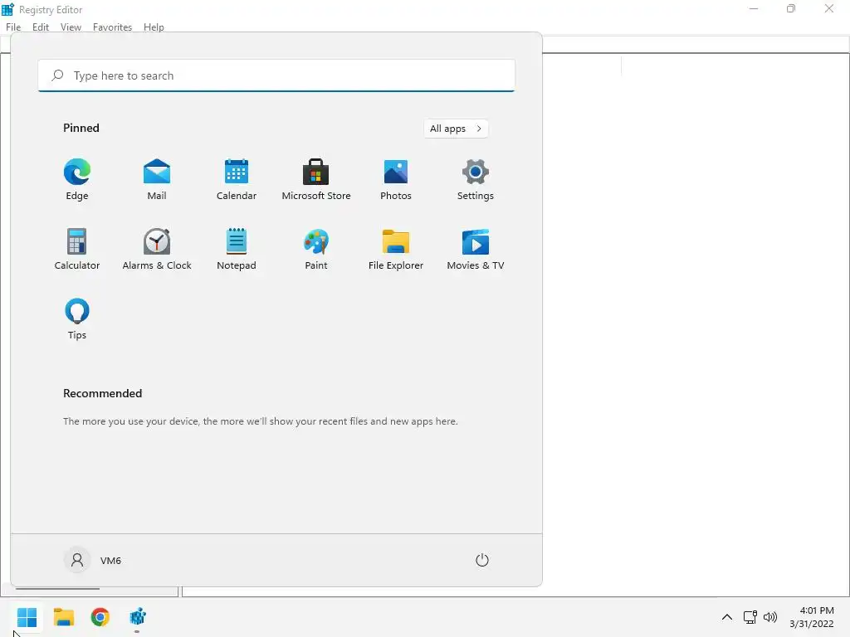
Task: Click the Start menu search box
Action: (276, 75)
